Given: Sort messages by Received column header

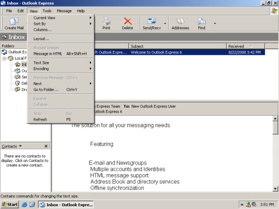Looking at the screenshot, I should 245,46.
